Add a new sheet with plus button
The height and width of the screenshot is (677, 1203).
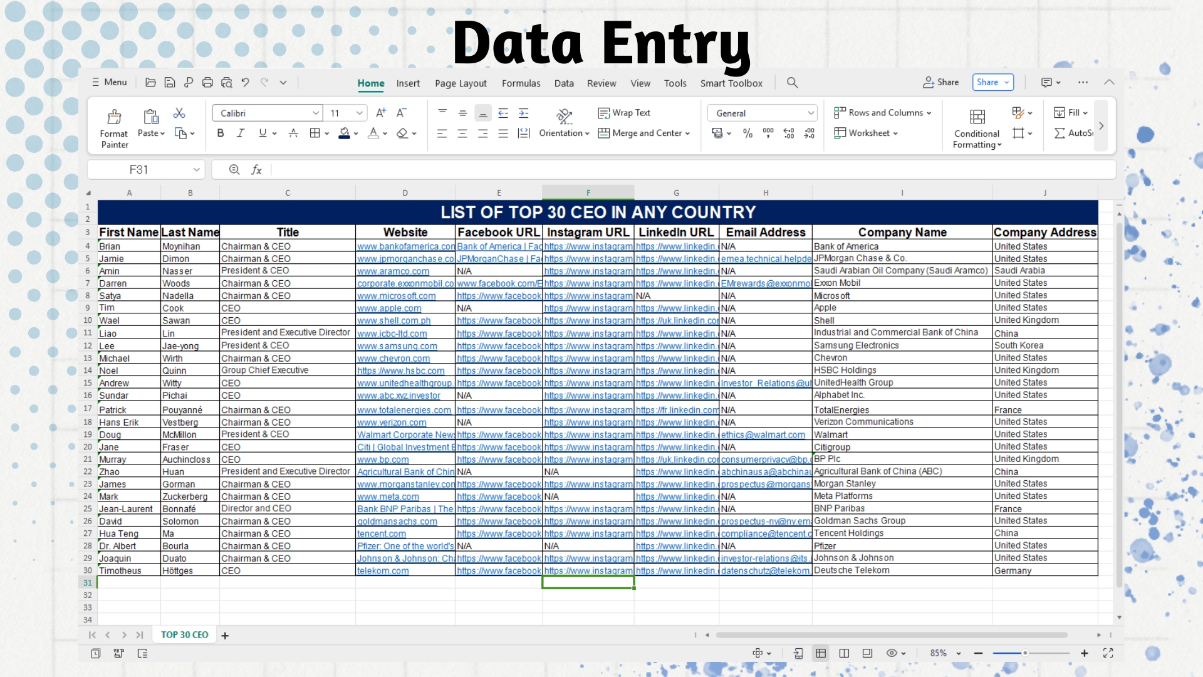click(x=225, y=636)
